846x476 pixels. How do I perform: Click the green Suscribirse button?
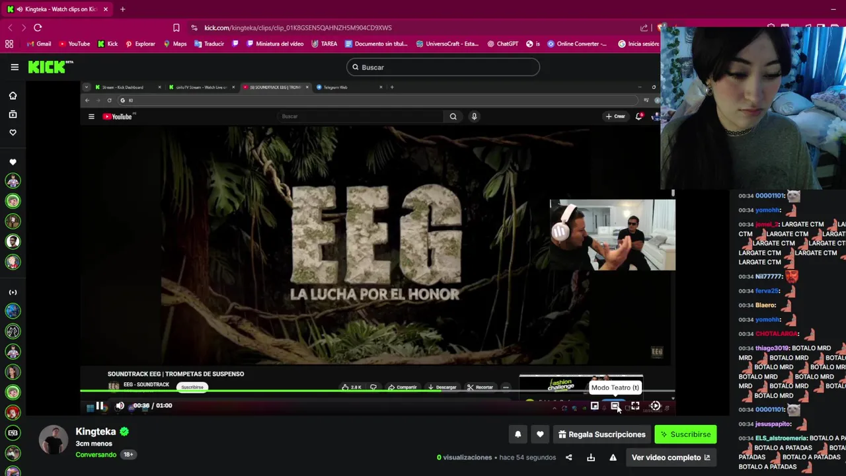point(685,434)
